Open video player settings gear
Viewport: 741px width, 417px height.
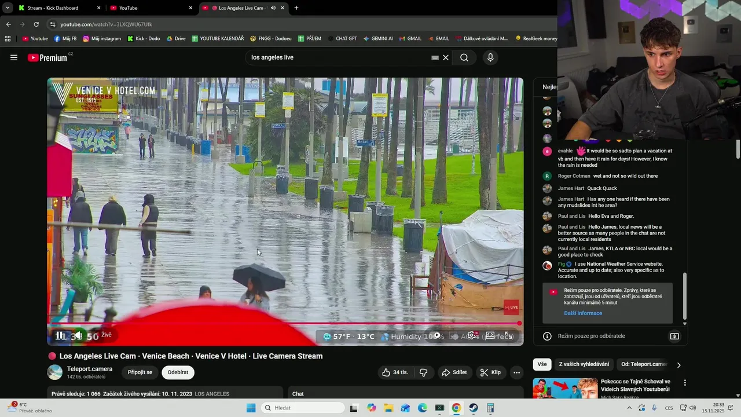(473, 335)
